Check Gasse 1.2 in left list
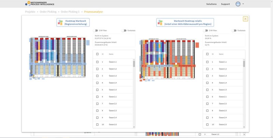 (97, 69)
